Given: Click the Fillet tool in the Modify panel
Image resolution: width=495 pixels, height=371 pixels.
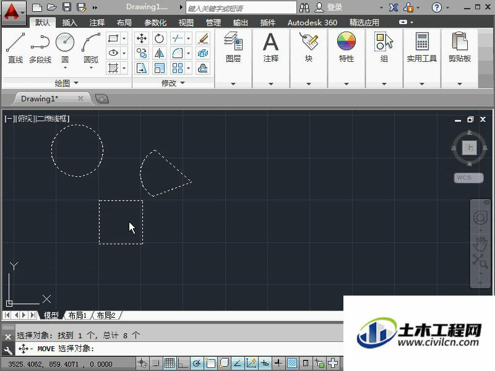Looking at the screenshot, I should (x=177, y=53).
